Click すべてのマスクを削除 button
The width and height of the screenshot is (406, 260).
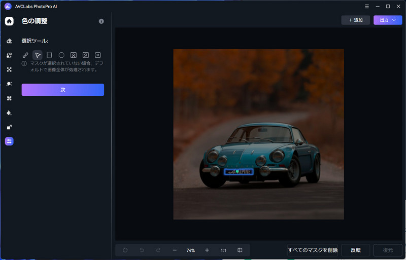click(313, 250)
